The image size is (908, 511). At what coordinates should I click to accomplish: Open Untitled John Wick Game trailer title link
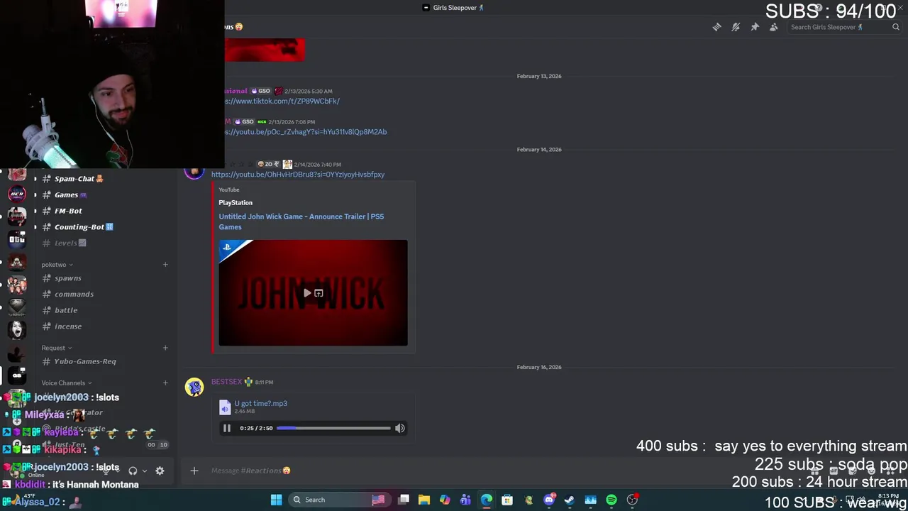pos(301,221)
